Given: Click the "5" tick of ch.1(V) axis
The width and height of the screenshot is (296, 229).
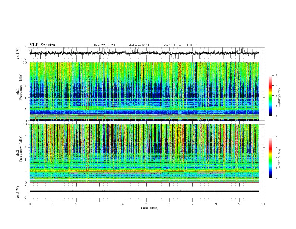Looking at the screenshot, I should pos(26,47).
